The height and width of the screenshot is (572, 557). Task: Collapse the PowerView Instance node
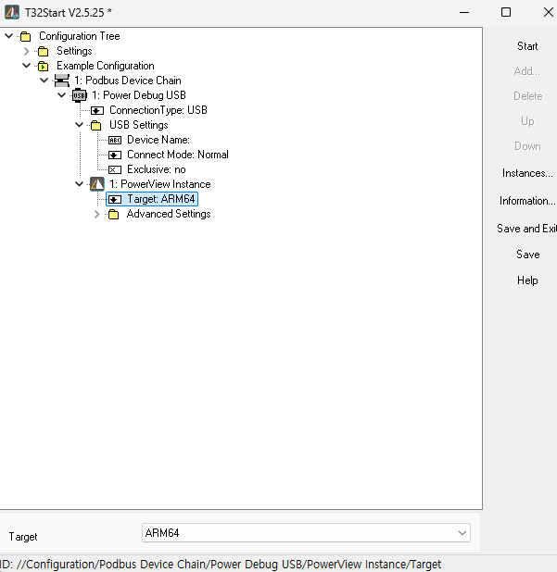tap(80, 183)
